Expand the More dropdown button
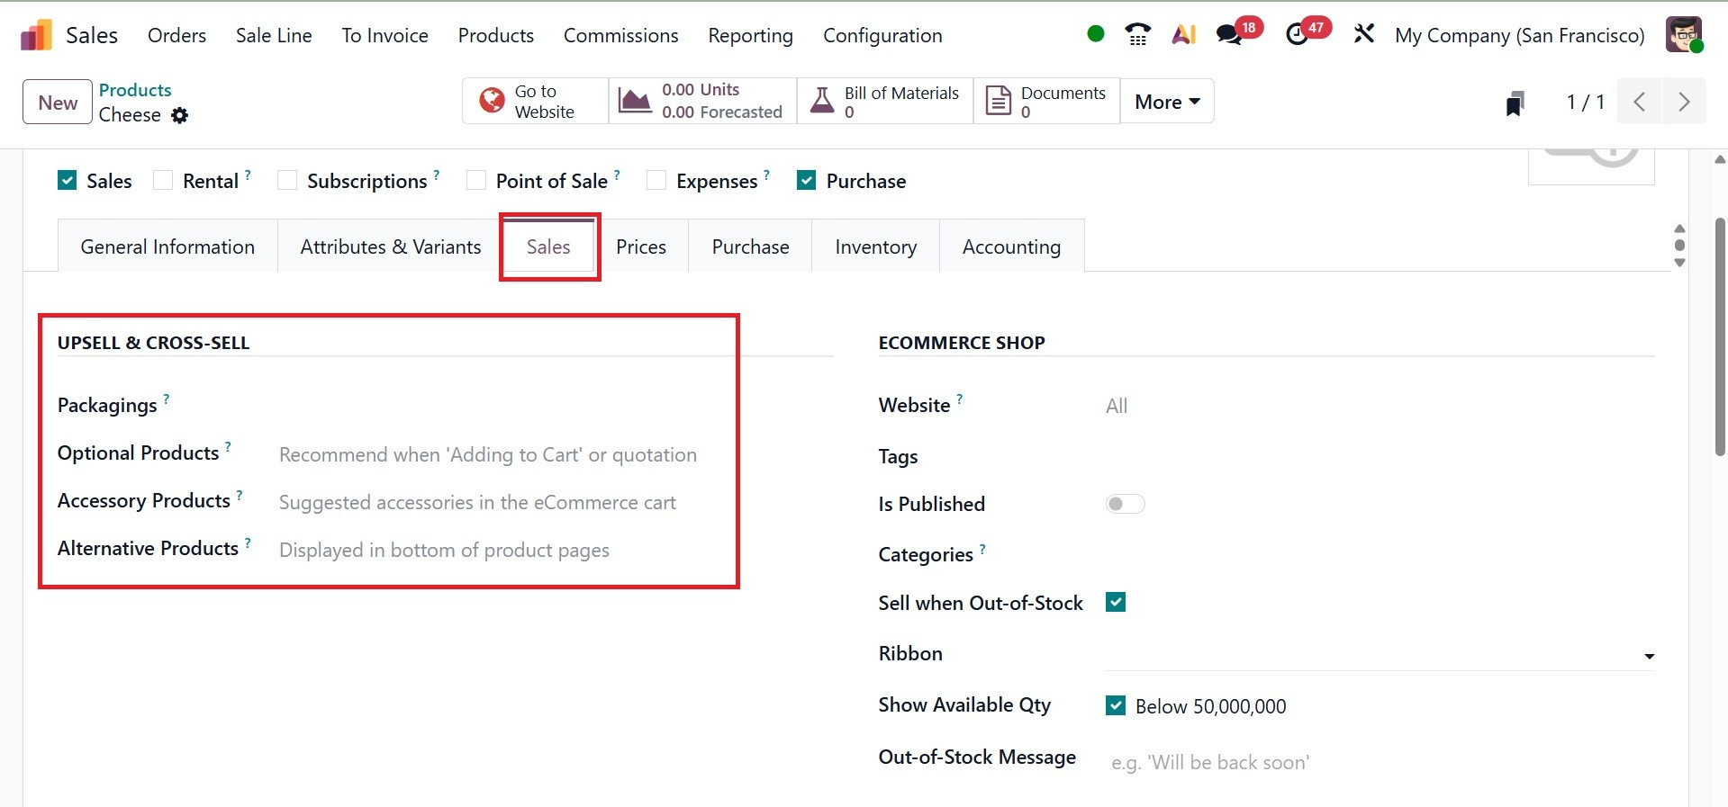 [x=1167, y=102]
